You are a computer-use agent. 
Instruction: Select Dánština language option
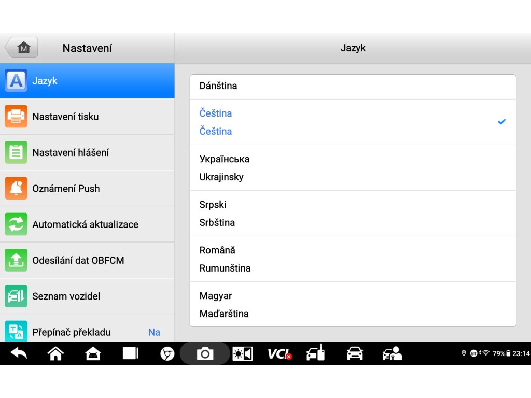click(x=353, y=86)
